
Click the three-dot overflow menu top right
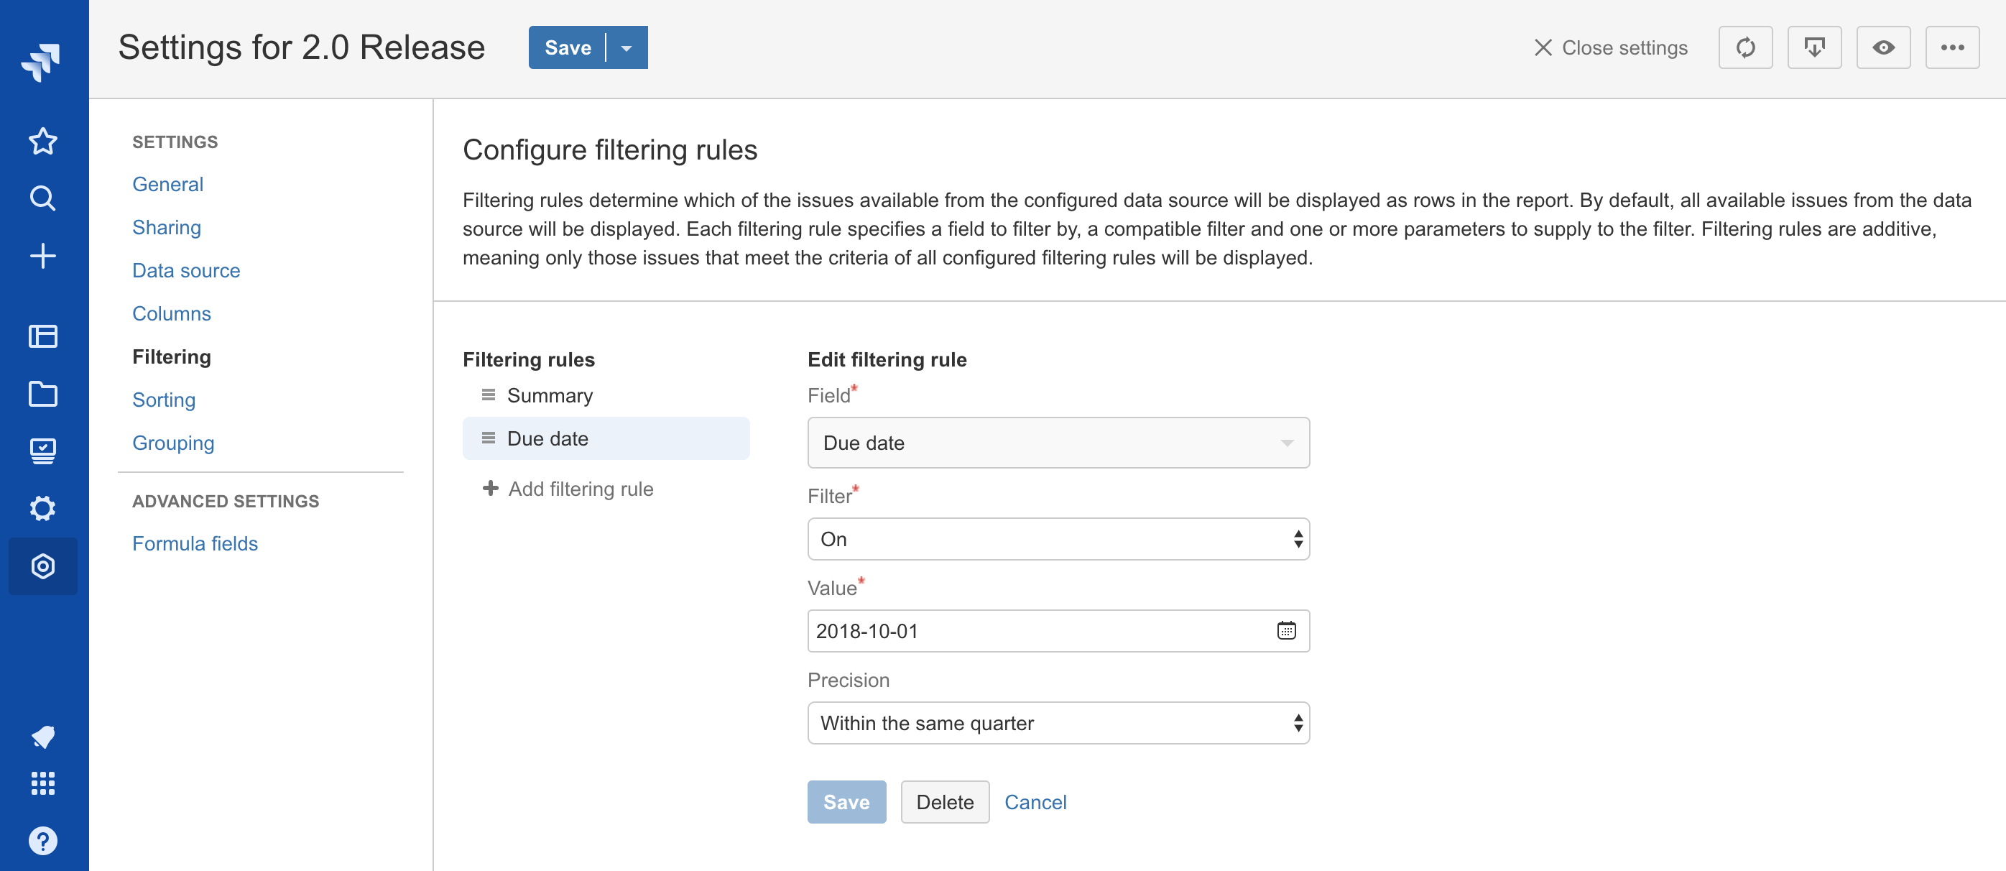(1954, 47)
